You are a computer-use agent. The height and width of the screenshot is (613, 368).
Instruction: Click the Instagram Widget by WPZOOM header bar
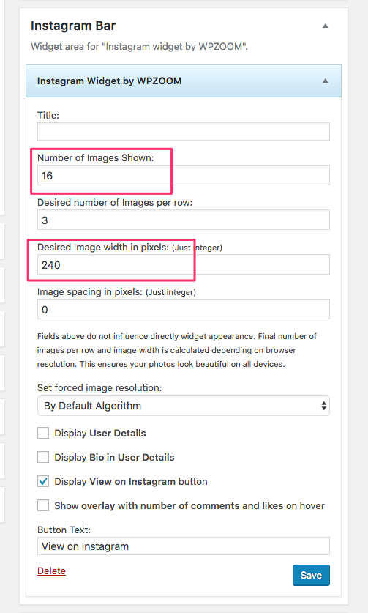(183, 81)
